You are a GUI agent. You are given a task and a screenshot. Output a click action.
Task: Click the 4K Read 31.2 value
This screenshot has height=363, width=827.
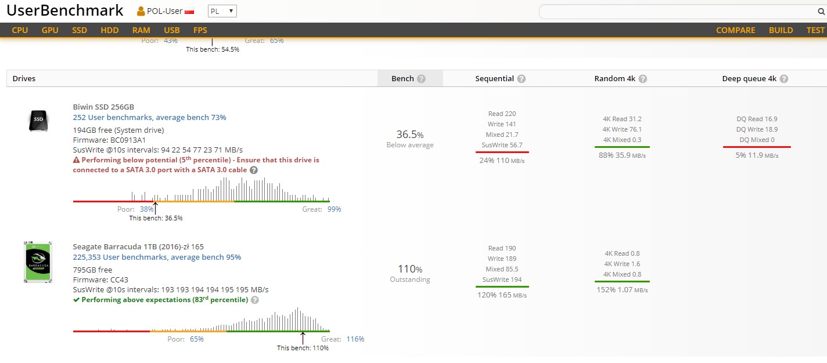coord(622,119)
